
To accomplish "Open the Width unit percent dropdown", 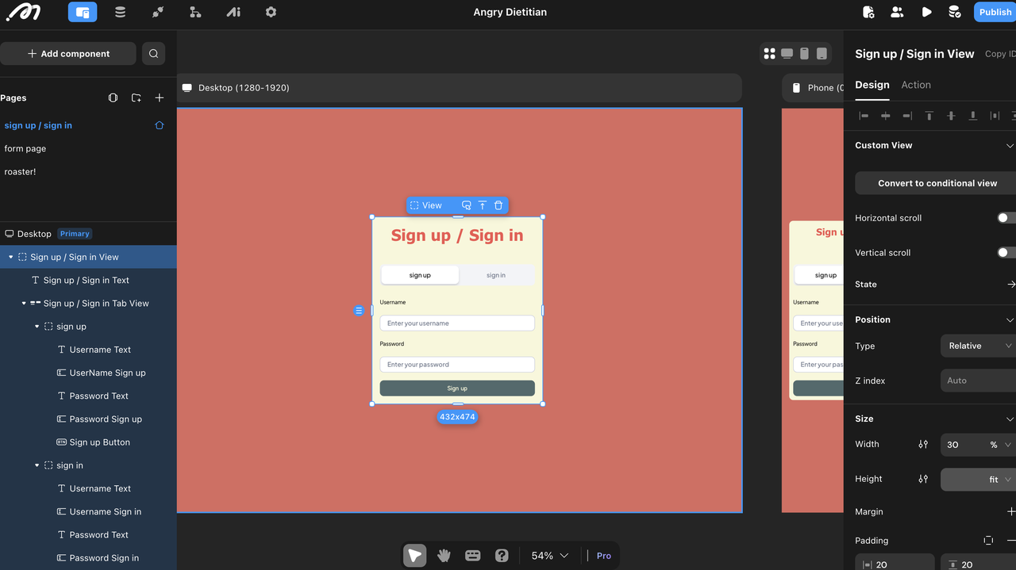I will click(1000, 445).
